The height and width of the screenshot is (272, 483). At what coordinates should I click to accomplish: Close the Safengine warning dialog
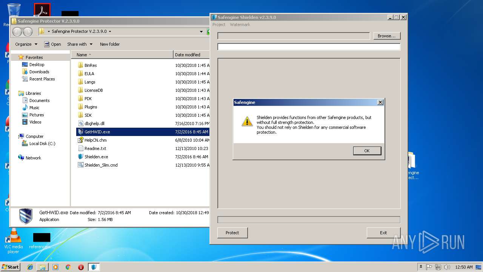coord(380,102)
